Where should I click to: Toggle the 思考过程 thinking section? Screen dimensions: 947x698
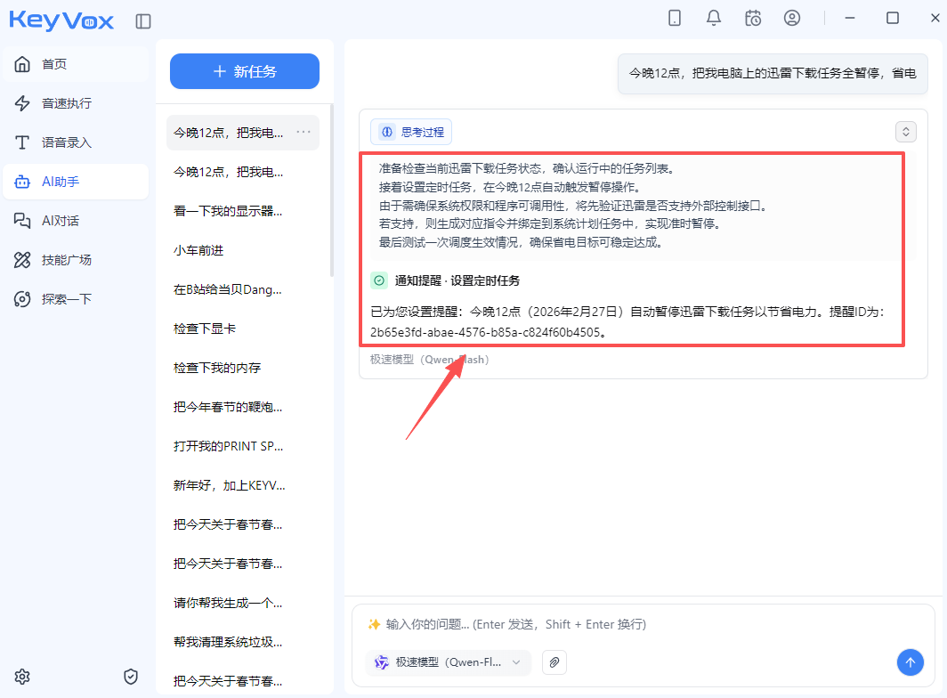412,132
